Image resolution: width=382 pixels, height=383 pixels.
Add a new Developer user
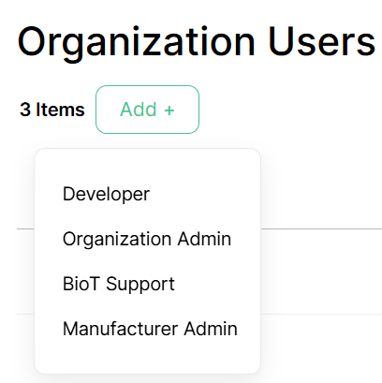(106, 194)
